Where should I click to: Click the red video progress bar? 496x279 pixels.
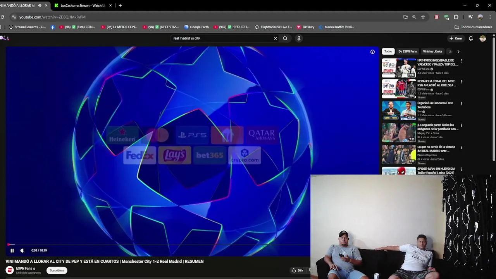(x=158, y=245)
